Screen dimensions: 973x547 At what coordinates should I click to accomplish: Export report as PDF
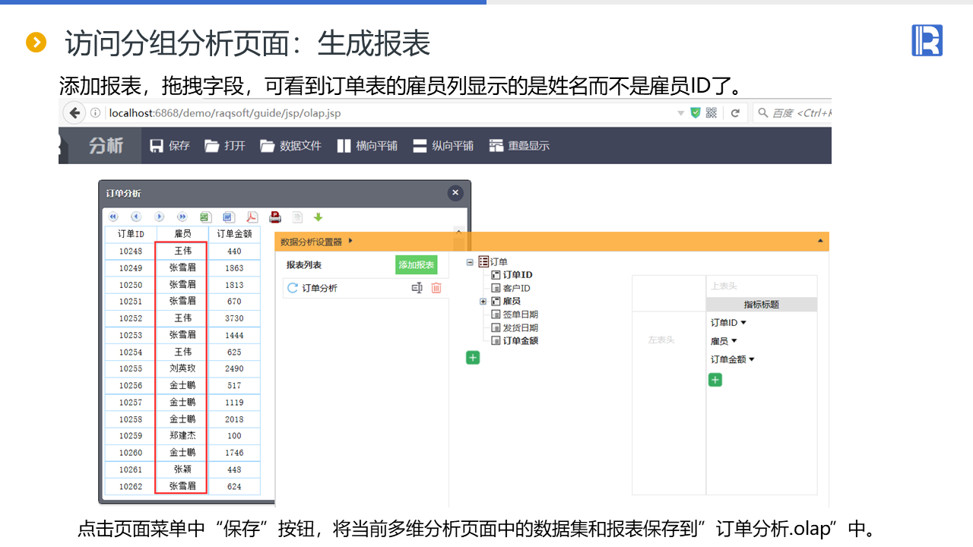click(x=252, y=217)
